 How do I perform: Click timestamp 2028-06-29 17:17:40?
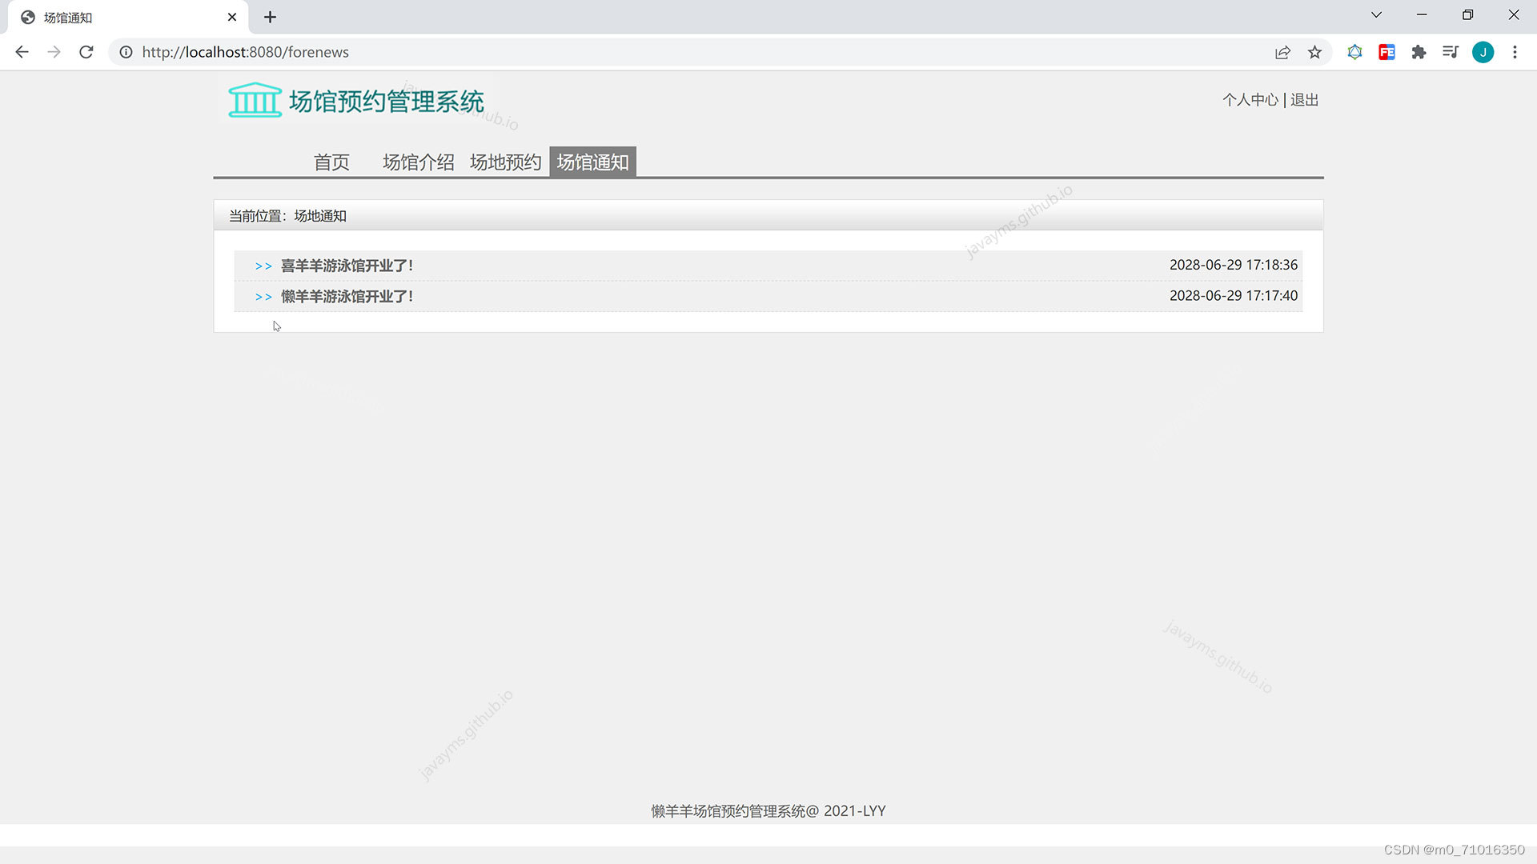pos(1233,296)
